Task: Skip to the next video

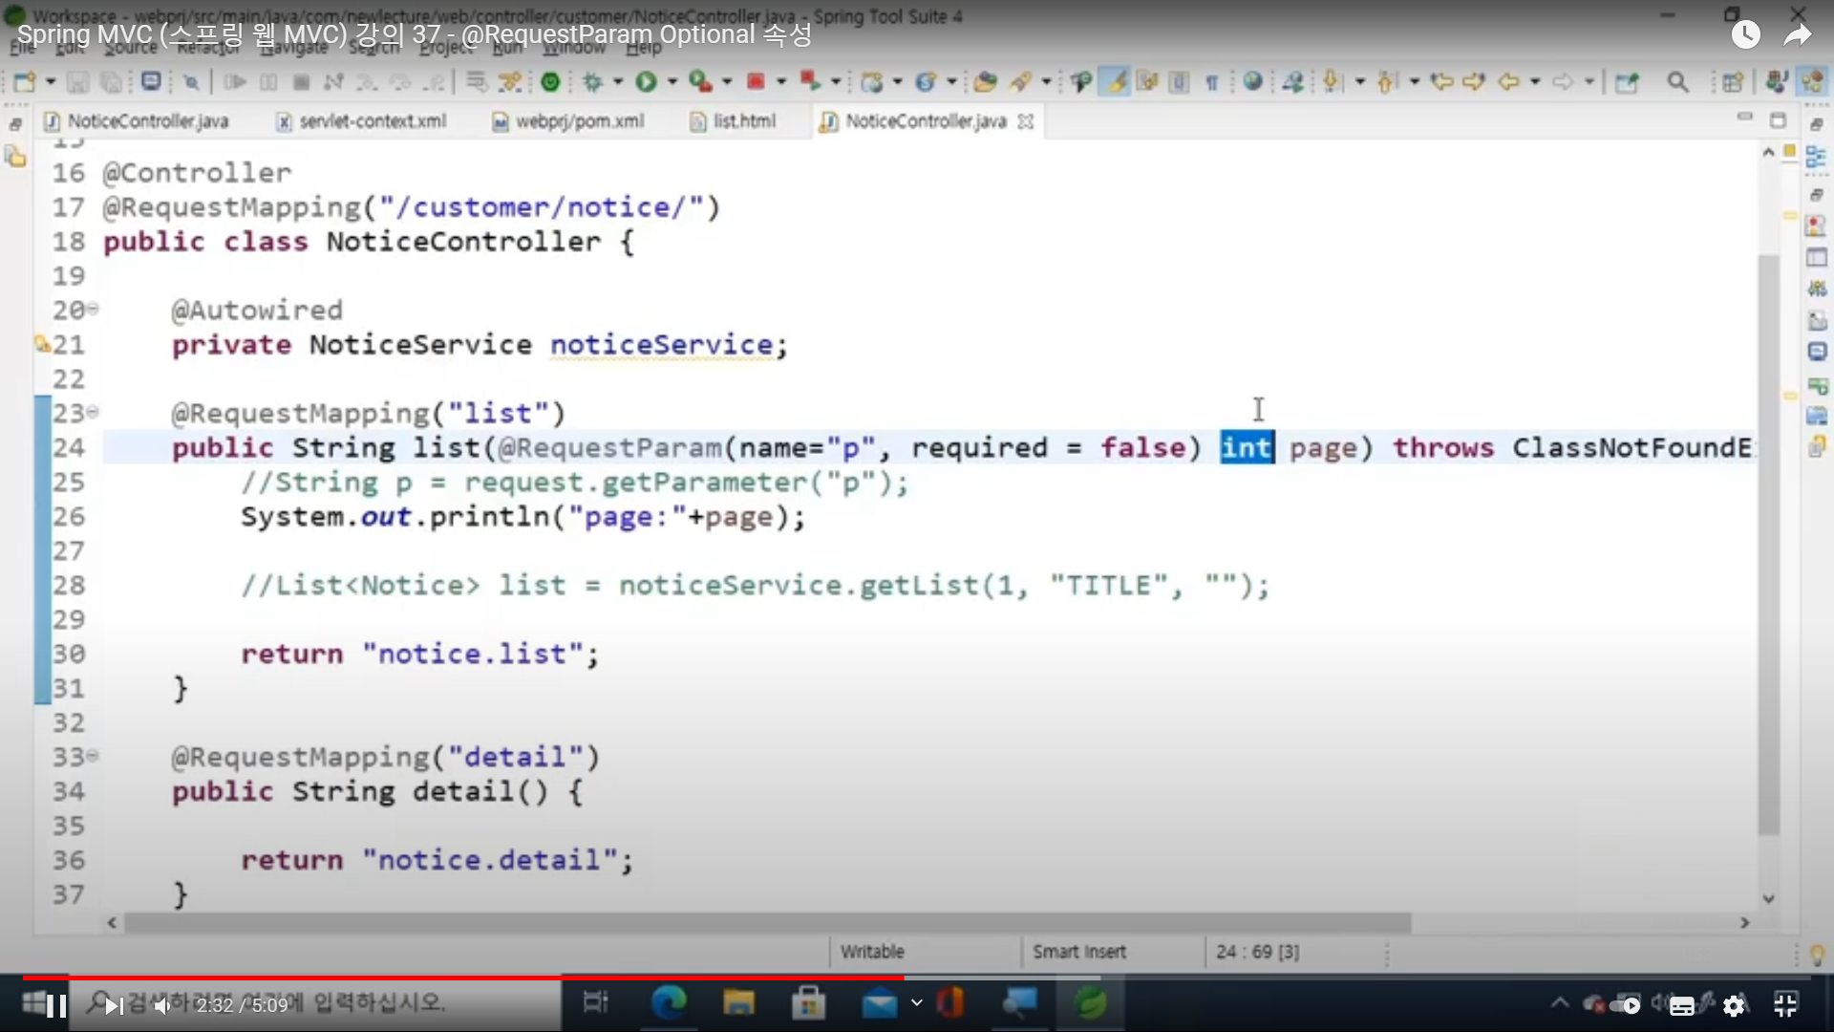Action: click(114, 1005)
